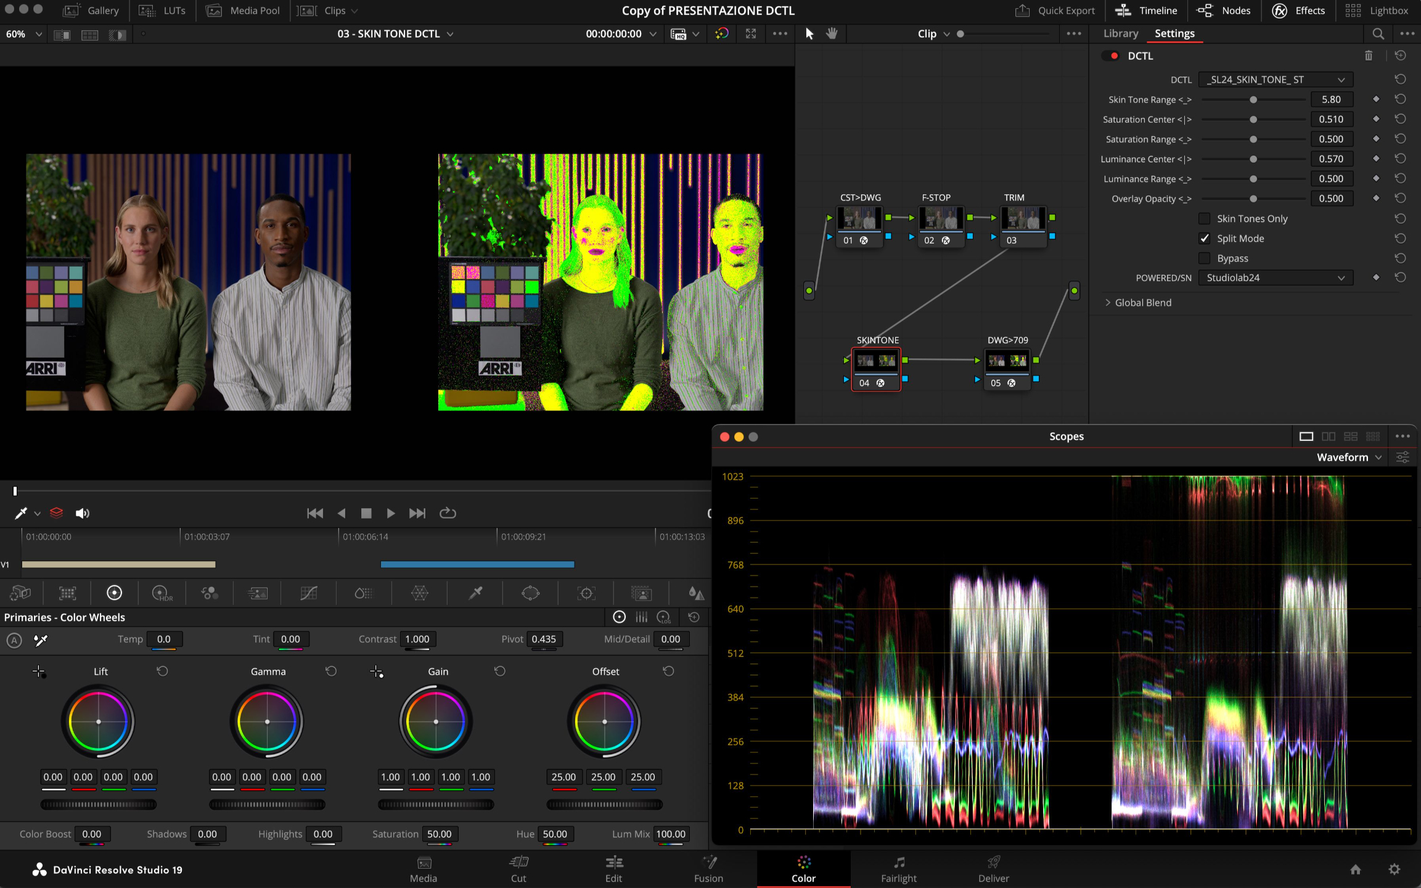
Task: Select the hand pan tool
Action: (832, 34)
